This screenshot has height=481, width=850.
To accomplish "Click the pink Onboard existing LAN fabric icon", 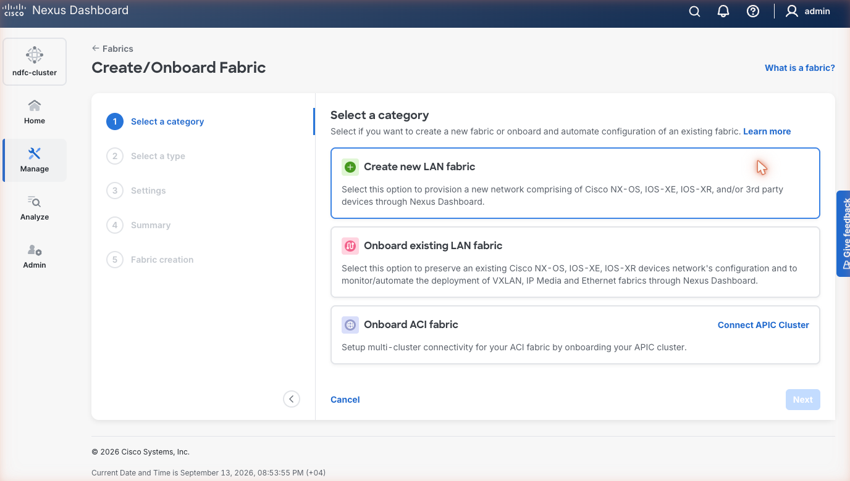I will (350, 245).
